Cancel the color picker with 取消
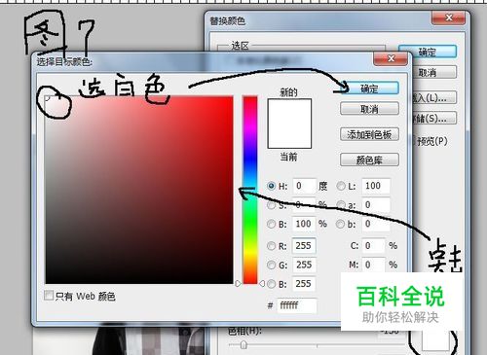Image resolution: width=487 pixels, height=355 pixels. tap(369, 109)
